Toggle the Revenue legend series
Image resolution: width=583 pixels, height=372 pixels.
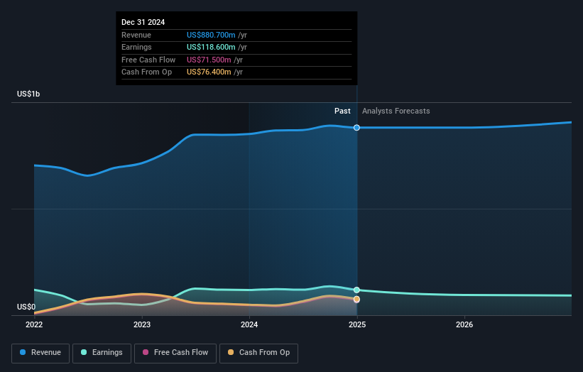click(40, 353)
